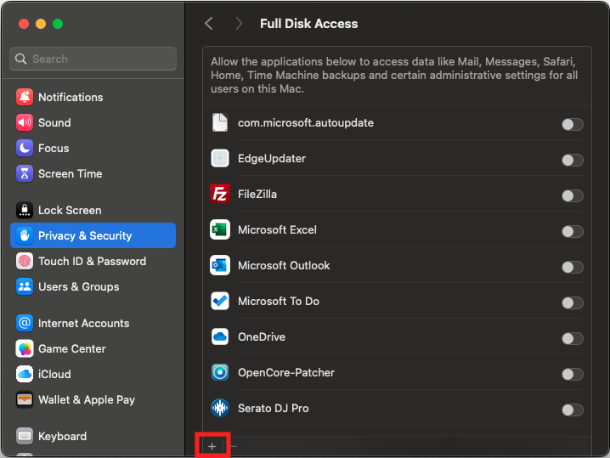The image size is (610, 458).
Task: Click the Game Center icon
Action: [x=25, y=348]
